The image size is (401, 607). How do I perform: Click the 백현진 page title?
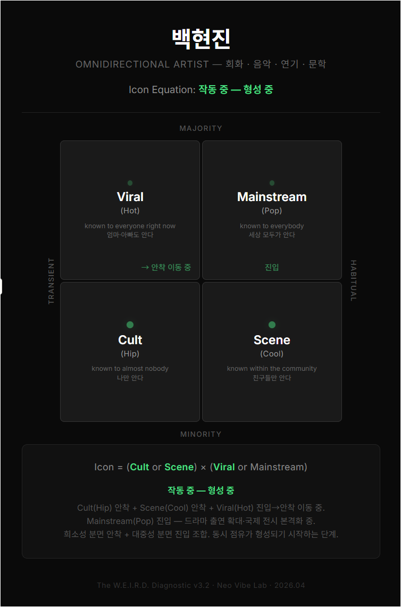click(x=200, y=39)
